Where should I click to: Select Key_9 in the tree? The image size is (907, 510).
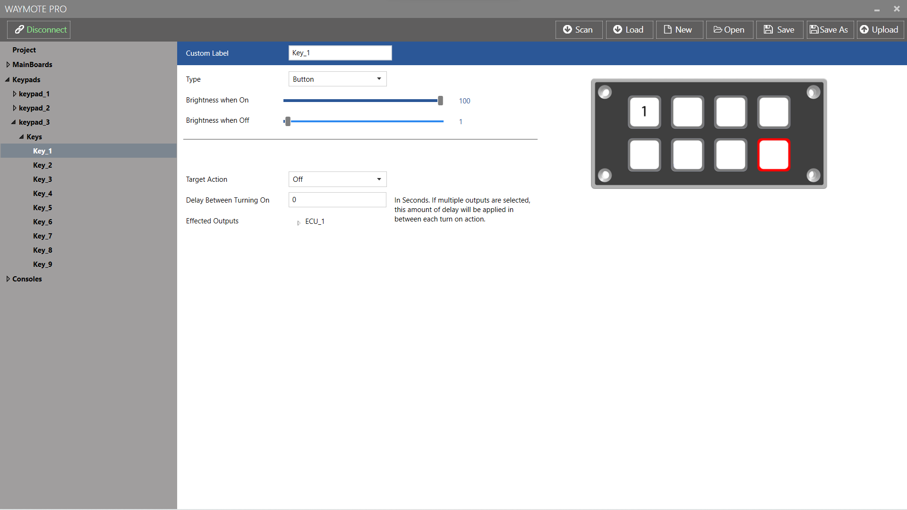(43, 264)
